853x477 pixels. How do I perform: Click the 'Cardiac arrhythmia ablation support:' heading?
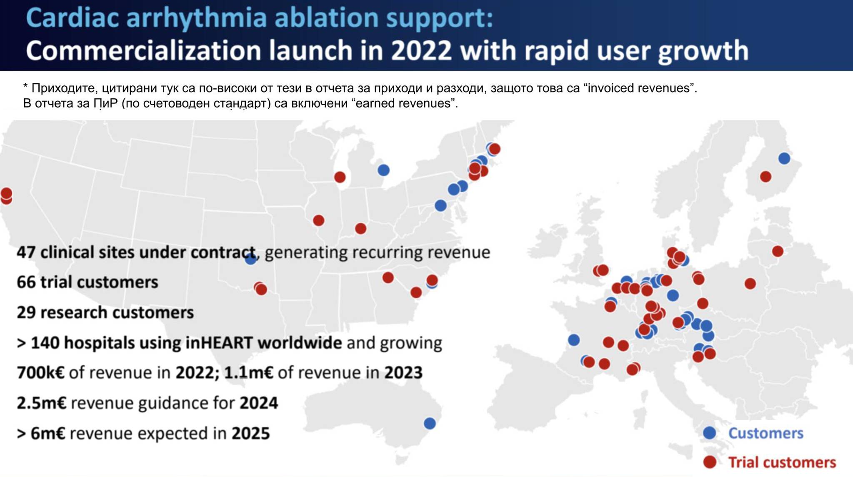coord(259,18)
